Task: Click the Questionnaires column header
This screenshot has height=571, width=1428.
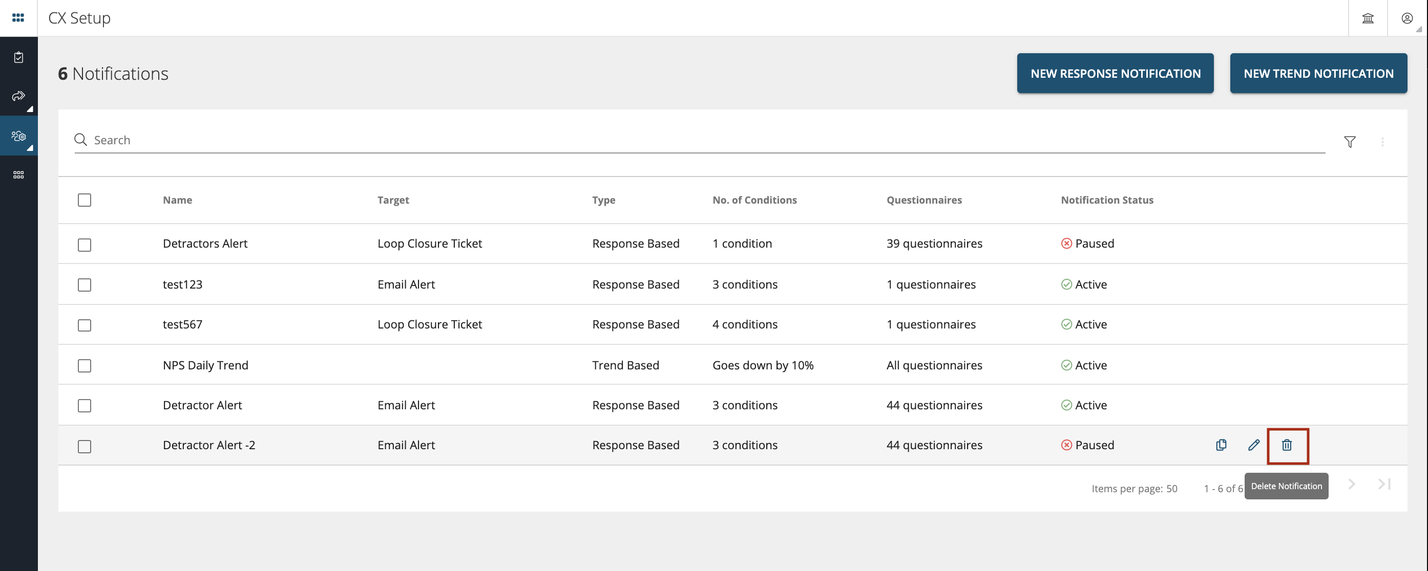Action: pyautogui.click(x=924, y=200)
